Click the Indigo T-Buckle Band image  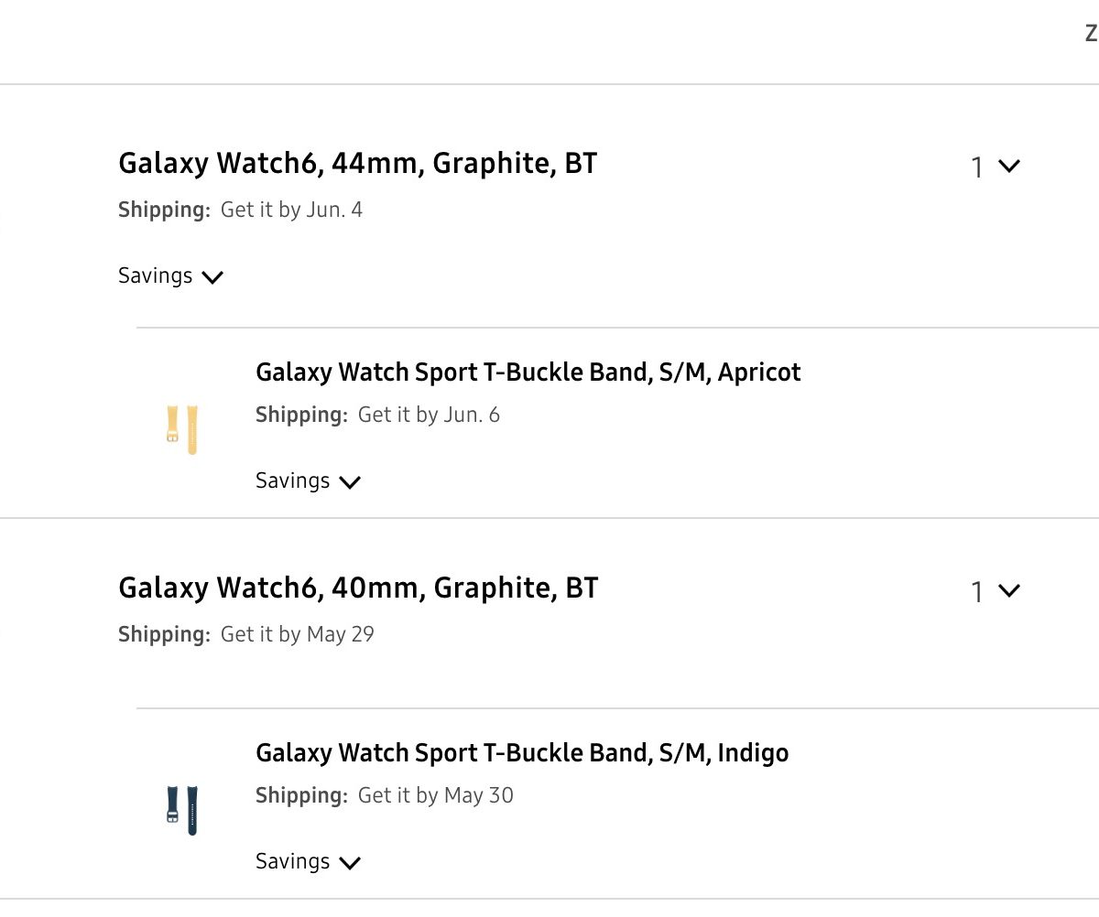pyautogui.click(x=182, y=809)
